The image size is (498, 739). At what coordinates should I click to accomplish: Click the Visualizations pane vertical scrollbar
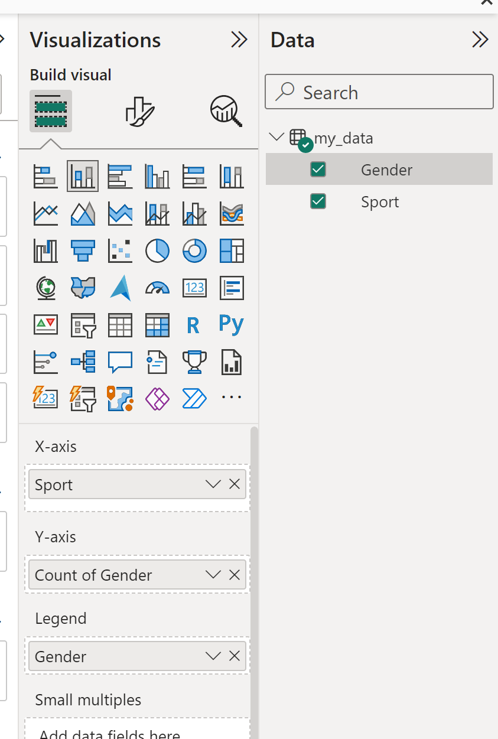tap(254, 582)
